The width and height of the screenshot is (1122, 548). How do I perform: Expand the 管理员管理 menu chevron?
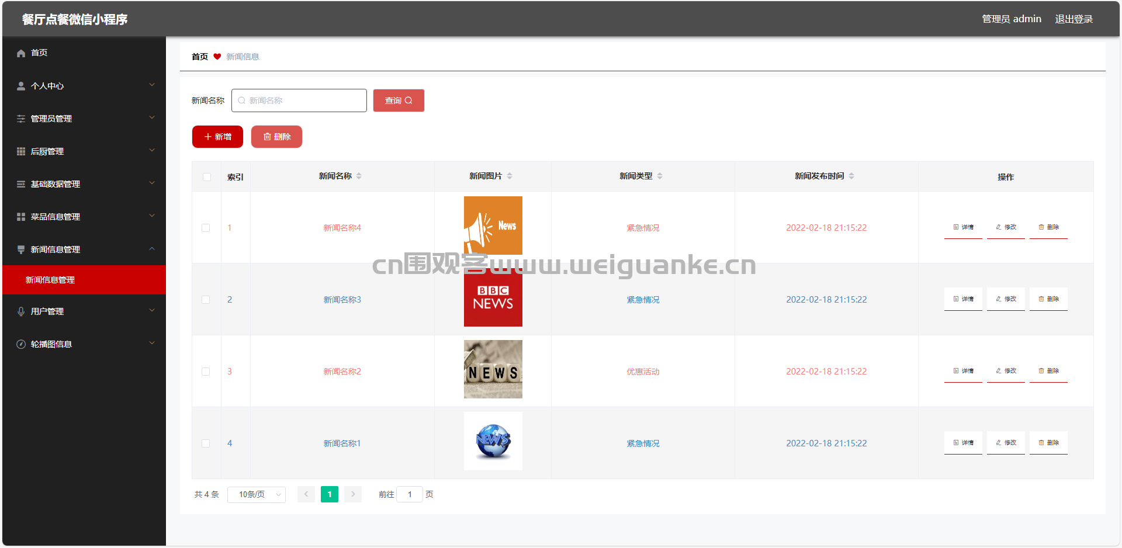152,117
